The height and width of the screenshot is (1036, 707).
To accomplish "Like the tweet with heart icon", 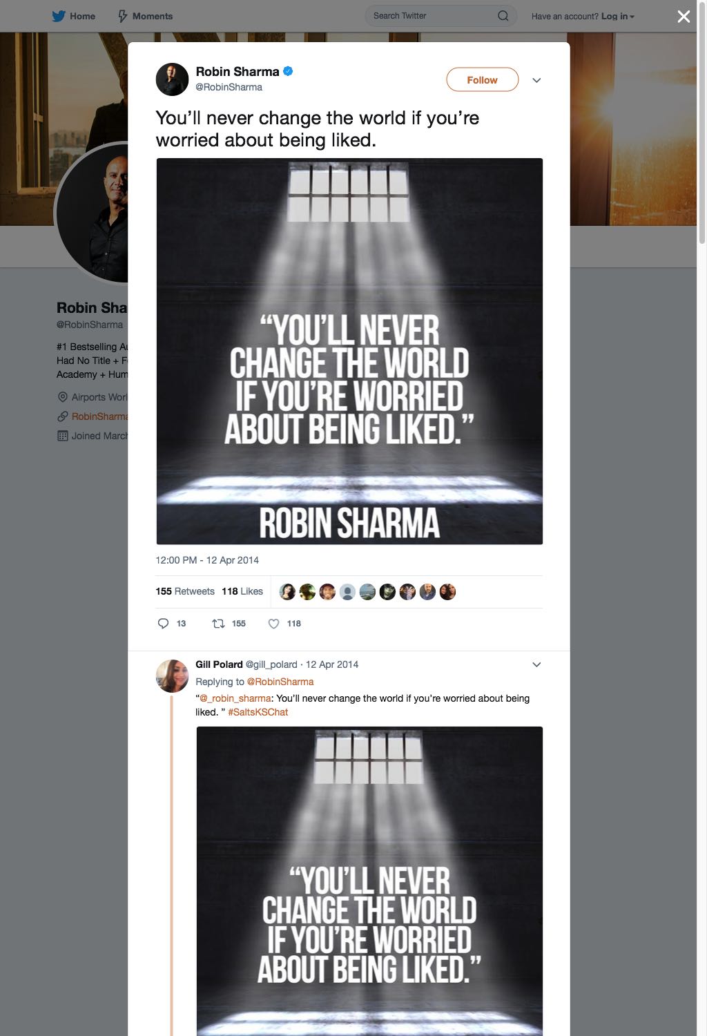I will pos(273,623).
